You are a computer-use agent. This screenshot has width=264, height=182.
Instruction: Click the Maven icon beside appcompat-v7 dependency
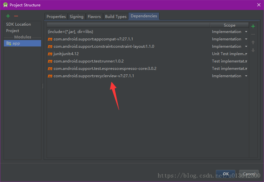50,39
